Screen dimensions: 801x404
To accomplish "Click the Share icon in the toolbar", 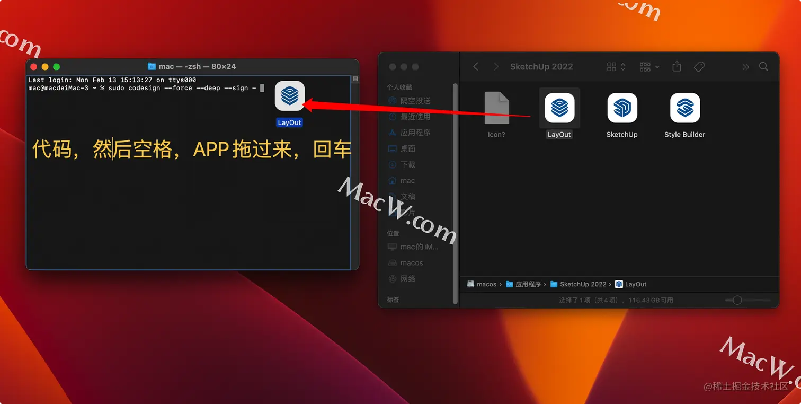I will [677, 66].
